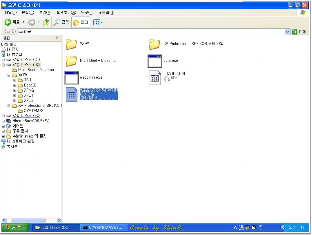Switch to 로컬 디스크 (D:) taskbar button
Viewport: 312px width, 235px height.
tap(56, 228)
